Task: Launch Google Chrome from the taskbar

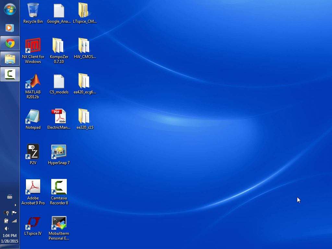Action: pyautogui.click(x=10, y=43)
